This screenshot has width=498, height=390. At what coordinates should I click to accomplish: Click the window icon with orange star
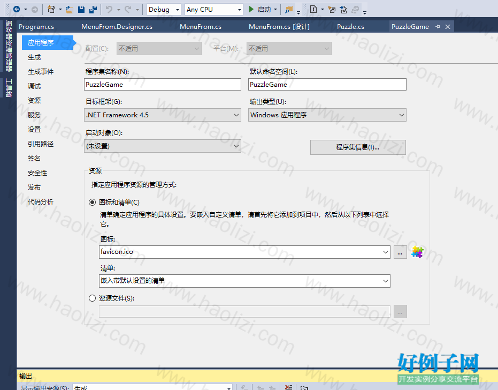click(x=332, y=10)
